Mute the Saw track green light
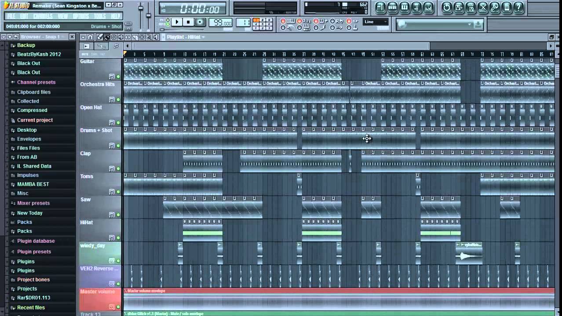The width and height of the screenshot is (562, 316). coord(118,215)
